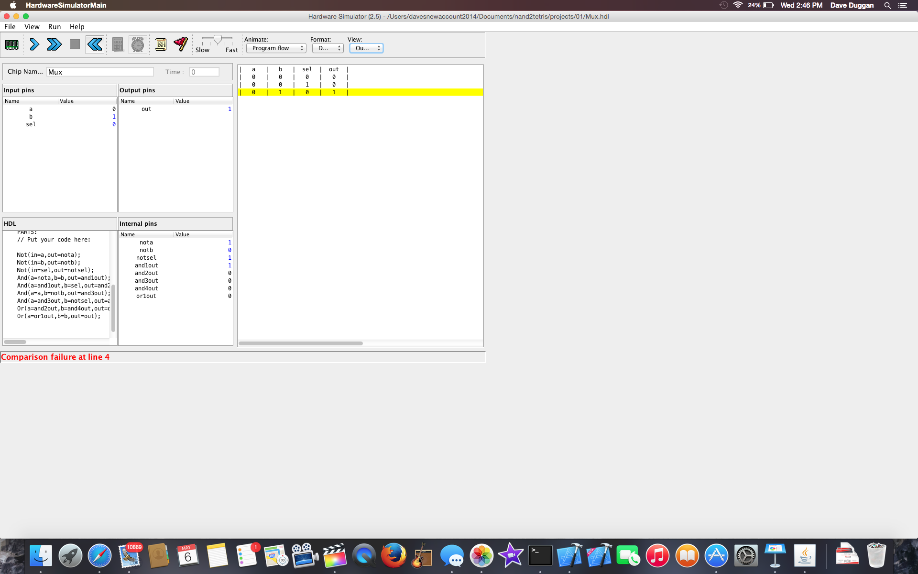
Task: Click the Load Chip icon
Action: point(12,45)
